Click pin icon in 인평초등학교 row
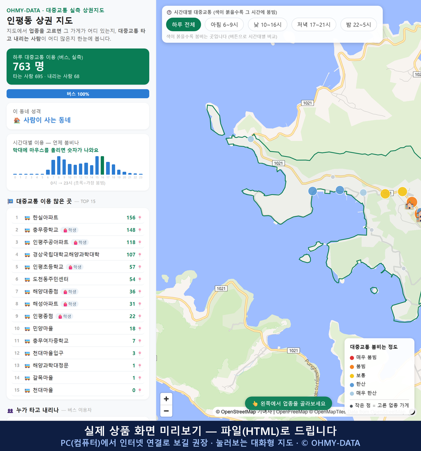This screenshot has height=451, width=421. (x=140, y=267)
